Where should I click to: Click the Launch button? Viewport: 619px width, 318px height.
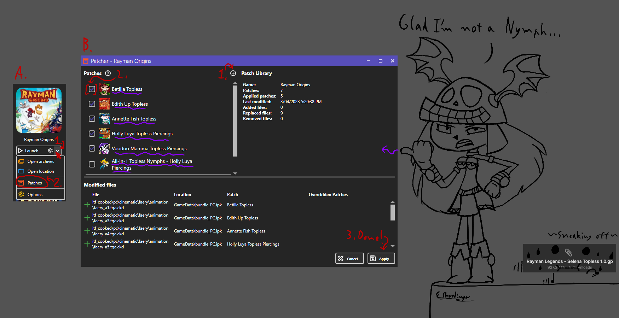pos(32,151)
